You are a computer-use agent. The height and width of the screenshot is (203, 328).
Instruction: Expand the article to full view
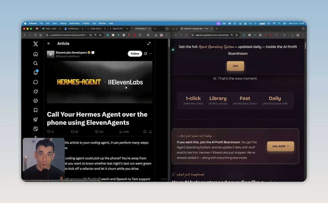click(149, 44)
